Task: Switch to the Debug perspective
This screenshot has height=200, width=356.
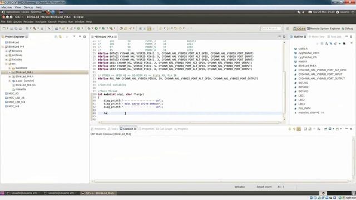Action: 347,28
